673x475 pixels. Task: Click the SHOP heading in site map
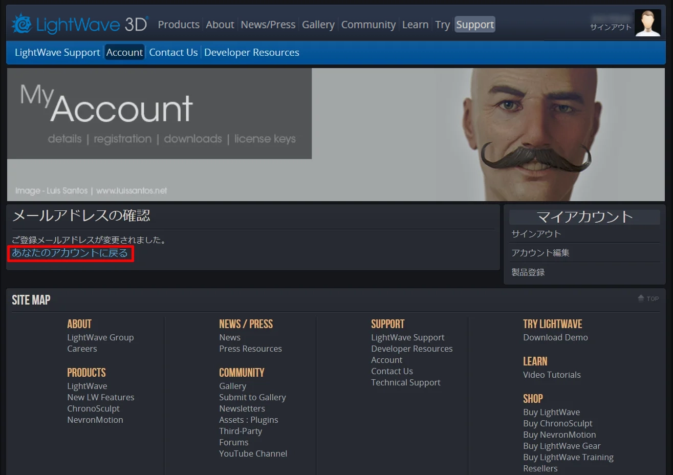[x=533, y=399]
